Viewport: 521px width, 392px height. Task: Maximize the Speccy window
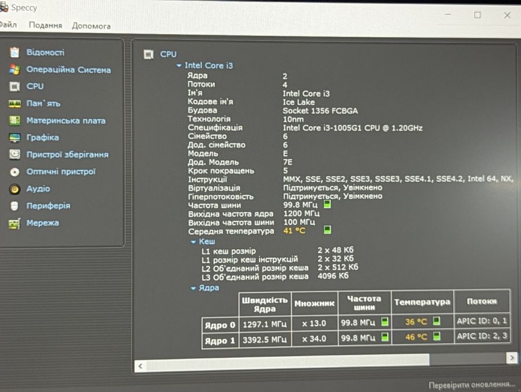[x=478, y=15]
